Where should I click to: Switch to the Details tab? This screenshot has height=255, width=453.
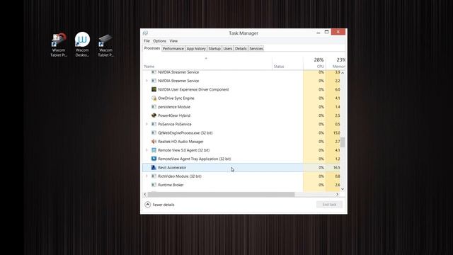point(241,49)
